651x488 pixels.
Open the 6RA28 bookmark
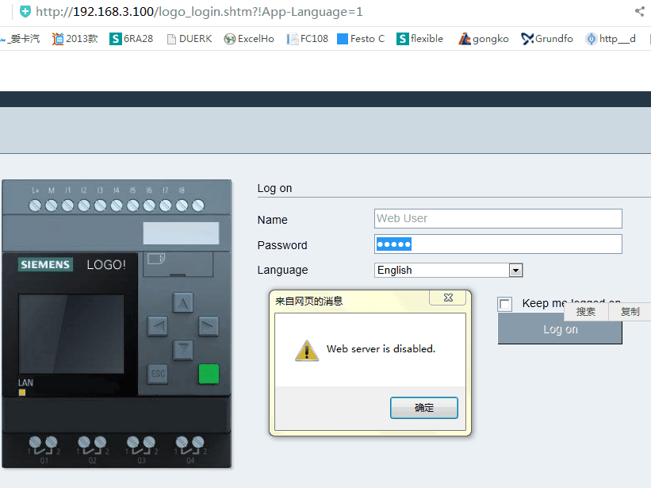tap(131, 39)
